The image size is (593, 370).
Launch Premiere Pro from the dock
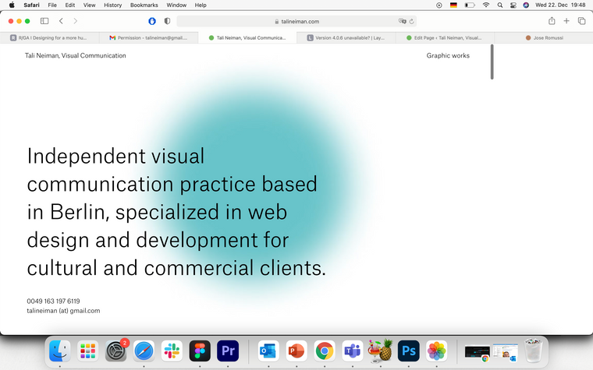228,351
